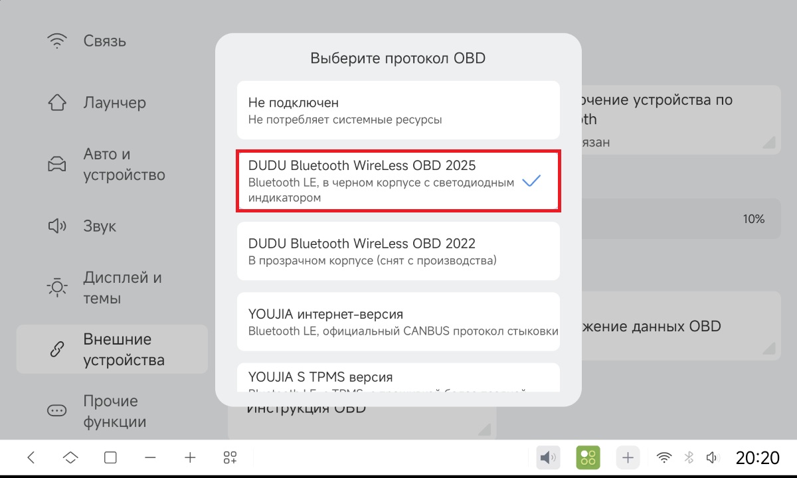The image size is (797, 478).
Task: Tap the add shortcut plus tile in bottom bar
Action: (x=628, y=457)
